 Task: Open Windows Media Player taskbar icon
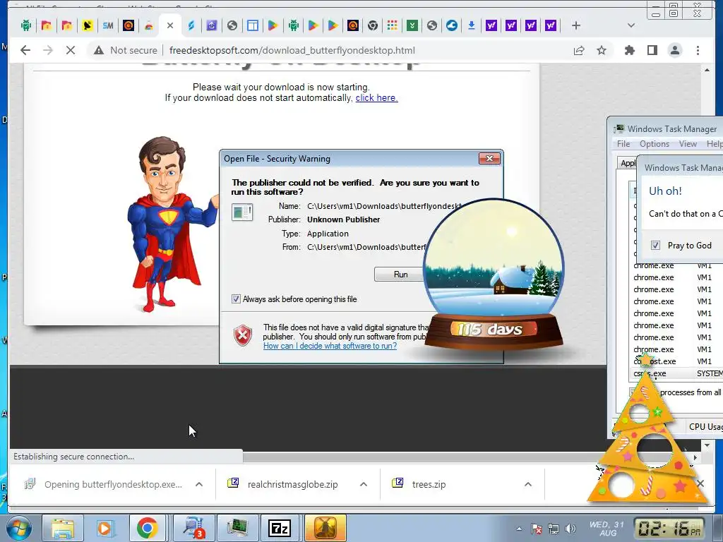104,528
